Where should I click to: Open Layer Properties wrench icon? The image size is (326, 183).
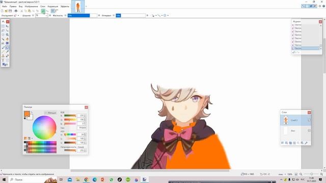click(306, 143)
